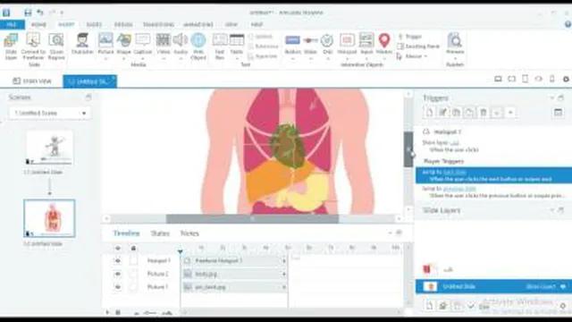572x322 pixels.
Task: Switch to the Home ribbon tab
Action: (38, 24)
